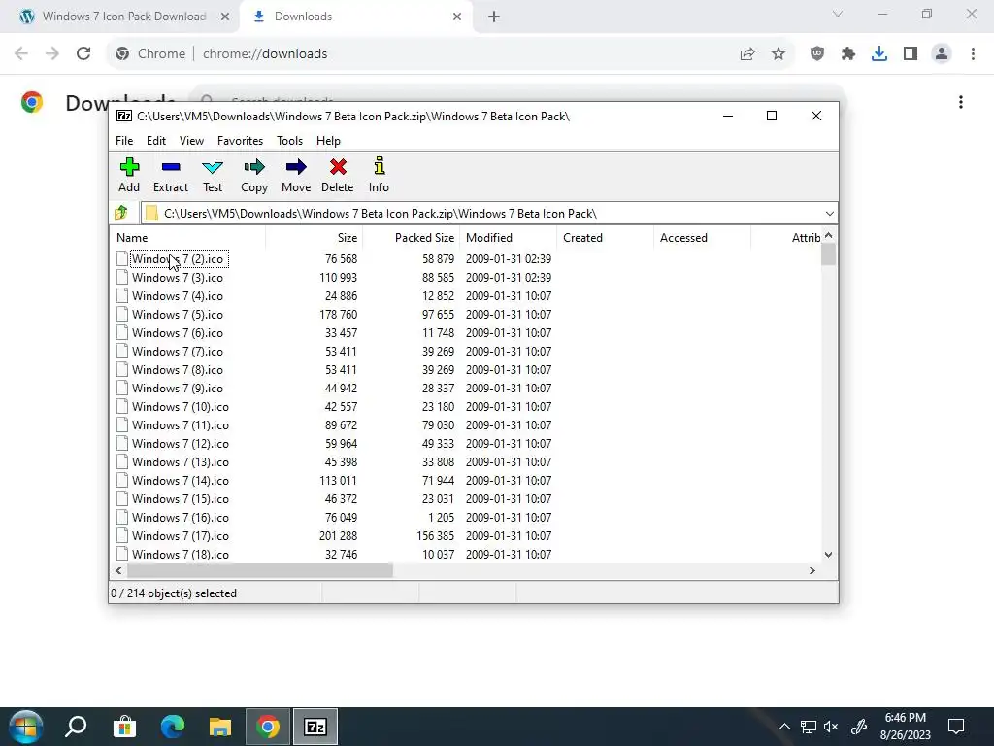Launch Microsoft Store from taskbar
Viewport: 994px width, 746px height.
coord(124,727)
